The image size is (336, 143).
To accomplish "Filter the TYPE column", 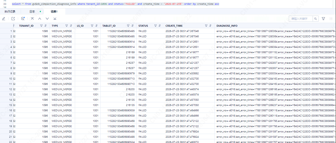I will click(67, 26).
